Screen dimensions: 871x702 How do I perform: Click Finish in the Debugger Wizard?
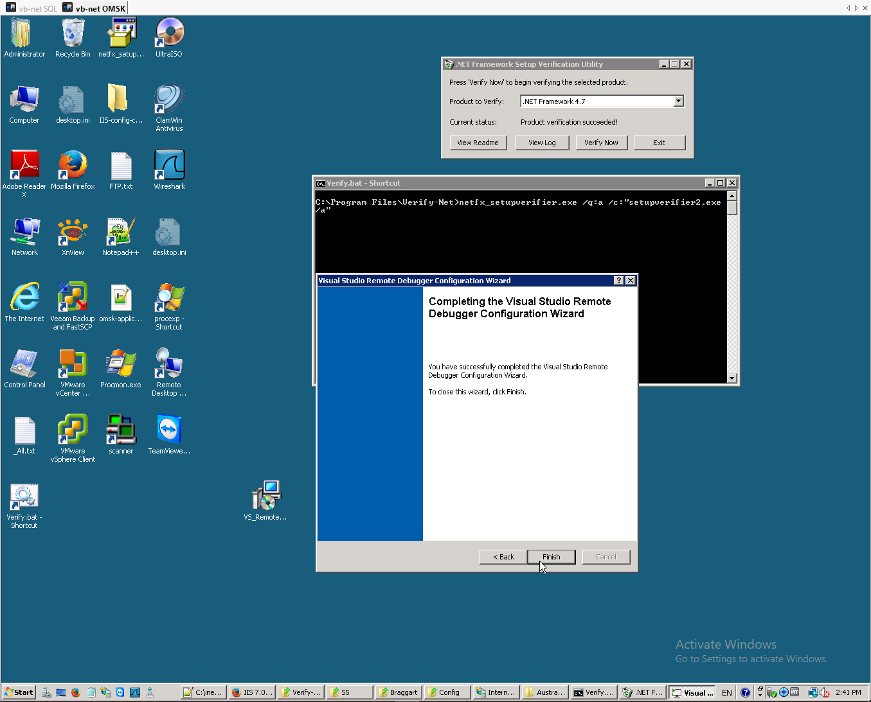point(551,557)
